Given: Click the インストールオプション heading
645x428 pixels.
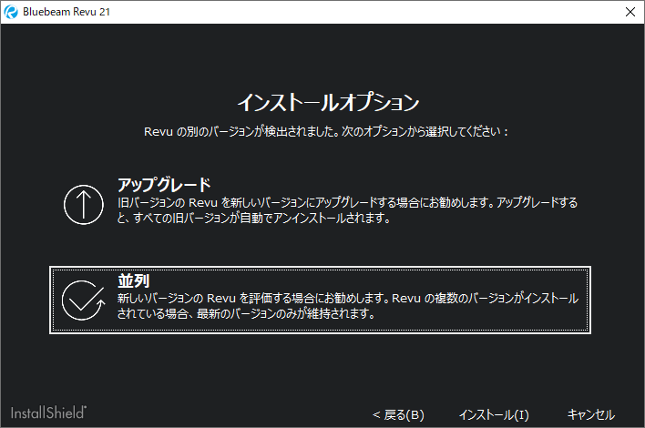Looking at the screenshot, I should click(328, 102).
